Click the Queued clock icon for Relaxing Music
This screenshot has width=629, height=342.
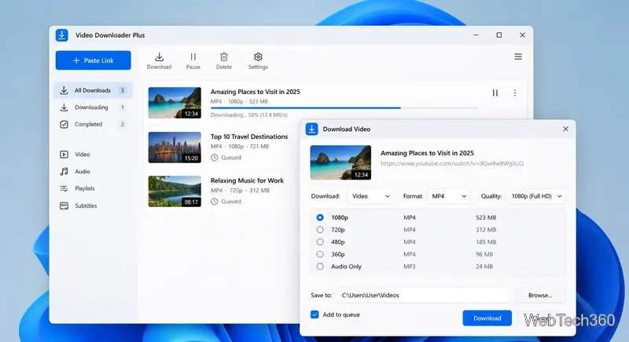click(214, 202)
